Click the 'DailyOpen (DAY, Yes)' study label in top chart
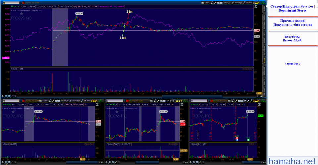318x165 pixels. pyautogui.click(x=82, y=7)
